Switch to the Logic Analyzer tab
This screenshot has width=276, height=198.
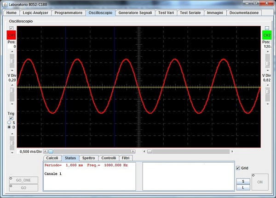[36, 13]
